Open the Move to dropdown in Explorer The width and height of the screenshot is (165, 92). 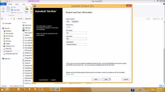coord(26,10)
